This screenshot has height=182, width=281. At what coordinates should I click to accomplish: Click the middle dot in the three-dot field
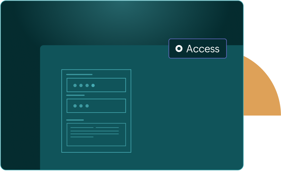[x=81, y=106]
